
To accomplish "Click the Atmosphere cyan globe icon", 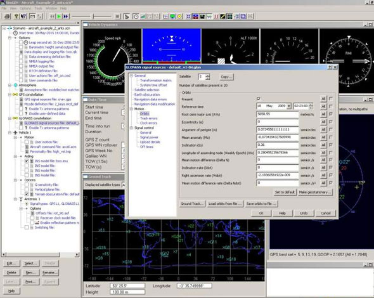I will click(15, 85).
